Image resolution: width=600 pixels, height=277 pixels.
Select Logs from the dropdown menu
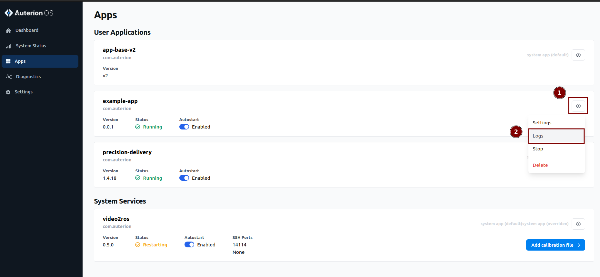[538, 136]
